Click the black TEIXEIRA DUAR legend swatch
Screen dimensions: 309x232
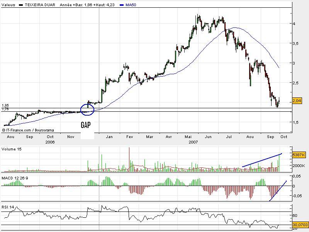click(x=21, y=5)
